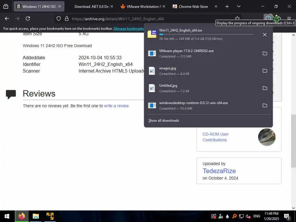
Task: Open File Explorer from taskbar
Action: [36, 216]
